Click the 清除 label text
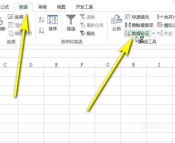Viewport: 175px width, 143px height. click(91, 17)
